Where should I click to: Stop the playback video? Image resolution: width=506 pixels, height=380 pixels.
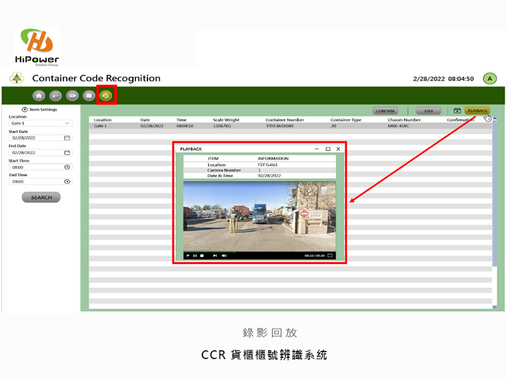click(x=202, y=255)
